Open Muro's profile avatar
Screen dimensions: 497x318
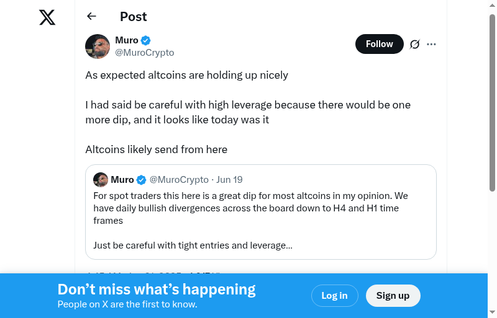coord(98,46)
